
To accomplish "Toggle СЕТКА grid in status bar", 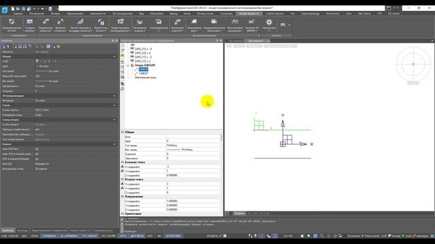I will pyautogui.click(x=35, y=236).
